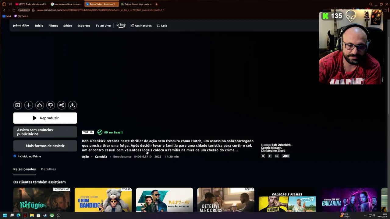The image size is (390, 219).
Task: Open Detetive Alex Cross thumbnail
Action: 226,200
